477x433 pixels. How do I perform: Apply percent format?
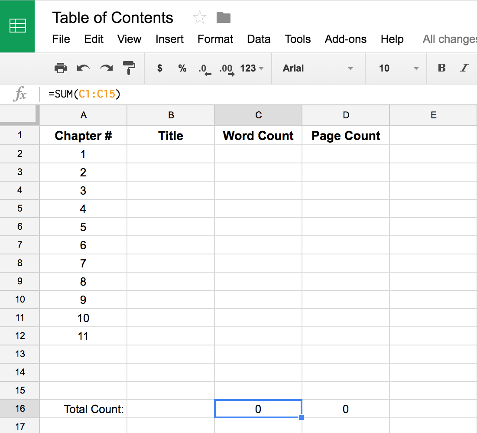click(x=182, y=68)
